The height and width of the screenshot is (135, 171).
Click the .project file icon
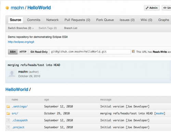[x=8, y=127]
